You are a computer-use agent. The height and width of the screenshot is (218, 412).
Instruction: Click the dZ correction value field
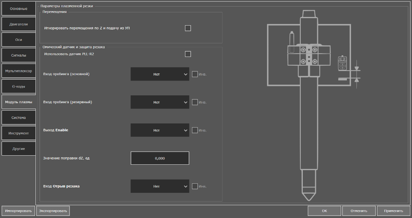[x=160, y=158]
